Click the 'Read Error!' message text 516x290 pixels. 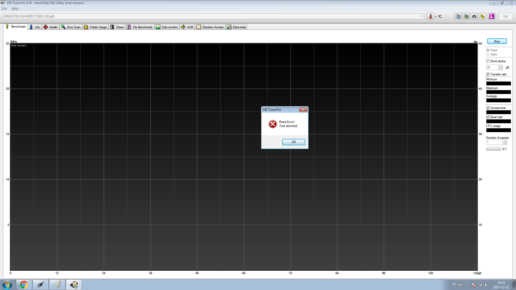coord(287,122)
